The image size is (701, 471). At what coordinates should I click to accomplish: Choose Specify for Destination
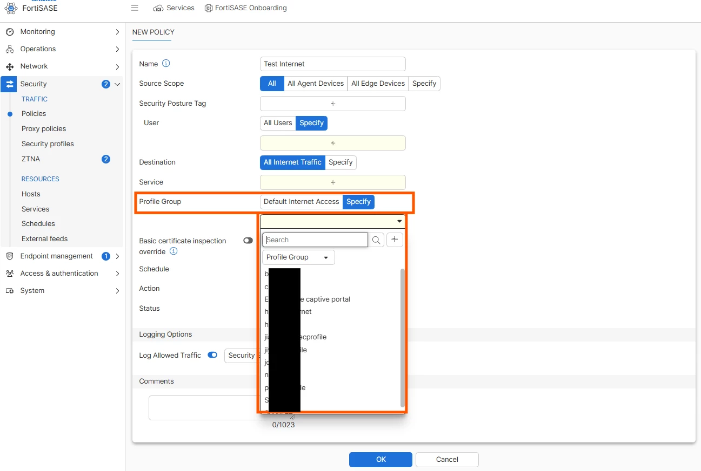coord(341,162)
